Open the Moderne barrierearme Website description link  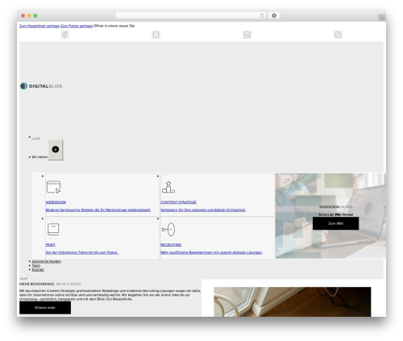[x=98, y=210]
